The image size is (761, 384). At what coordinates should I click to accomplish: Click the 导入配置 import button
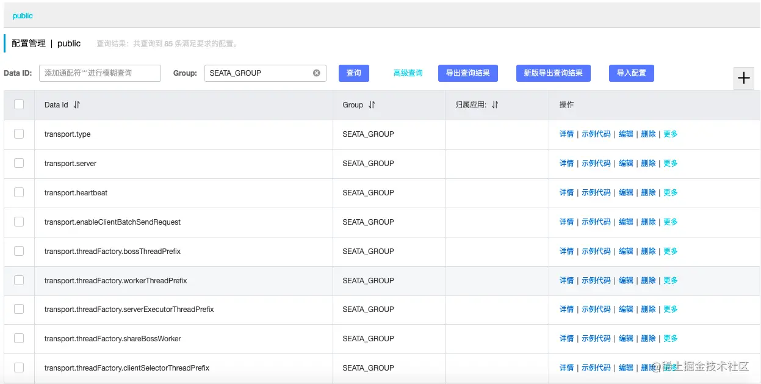coord(631,73)
